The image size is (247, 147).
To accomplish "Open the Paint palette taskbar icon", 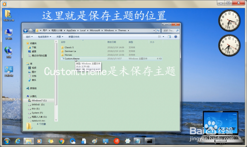I will point(94,141).
